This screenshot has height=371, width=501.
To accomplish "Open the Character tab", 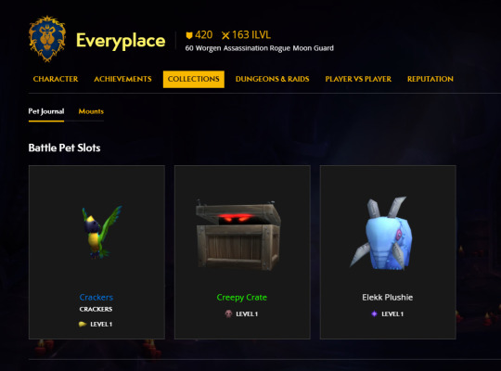I will [56, 79].
